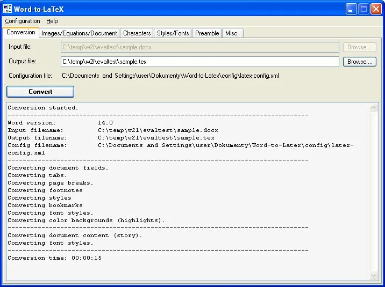This screenshot has width=385, height=287.
Task: Click the 'Word version: 14.0' log line
Action: pyautogui.click(x=60, y=123)
